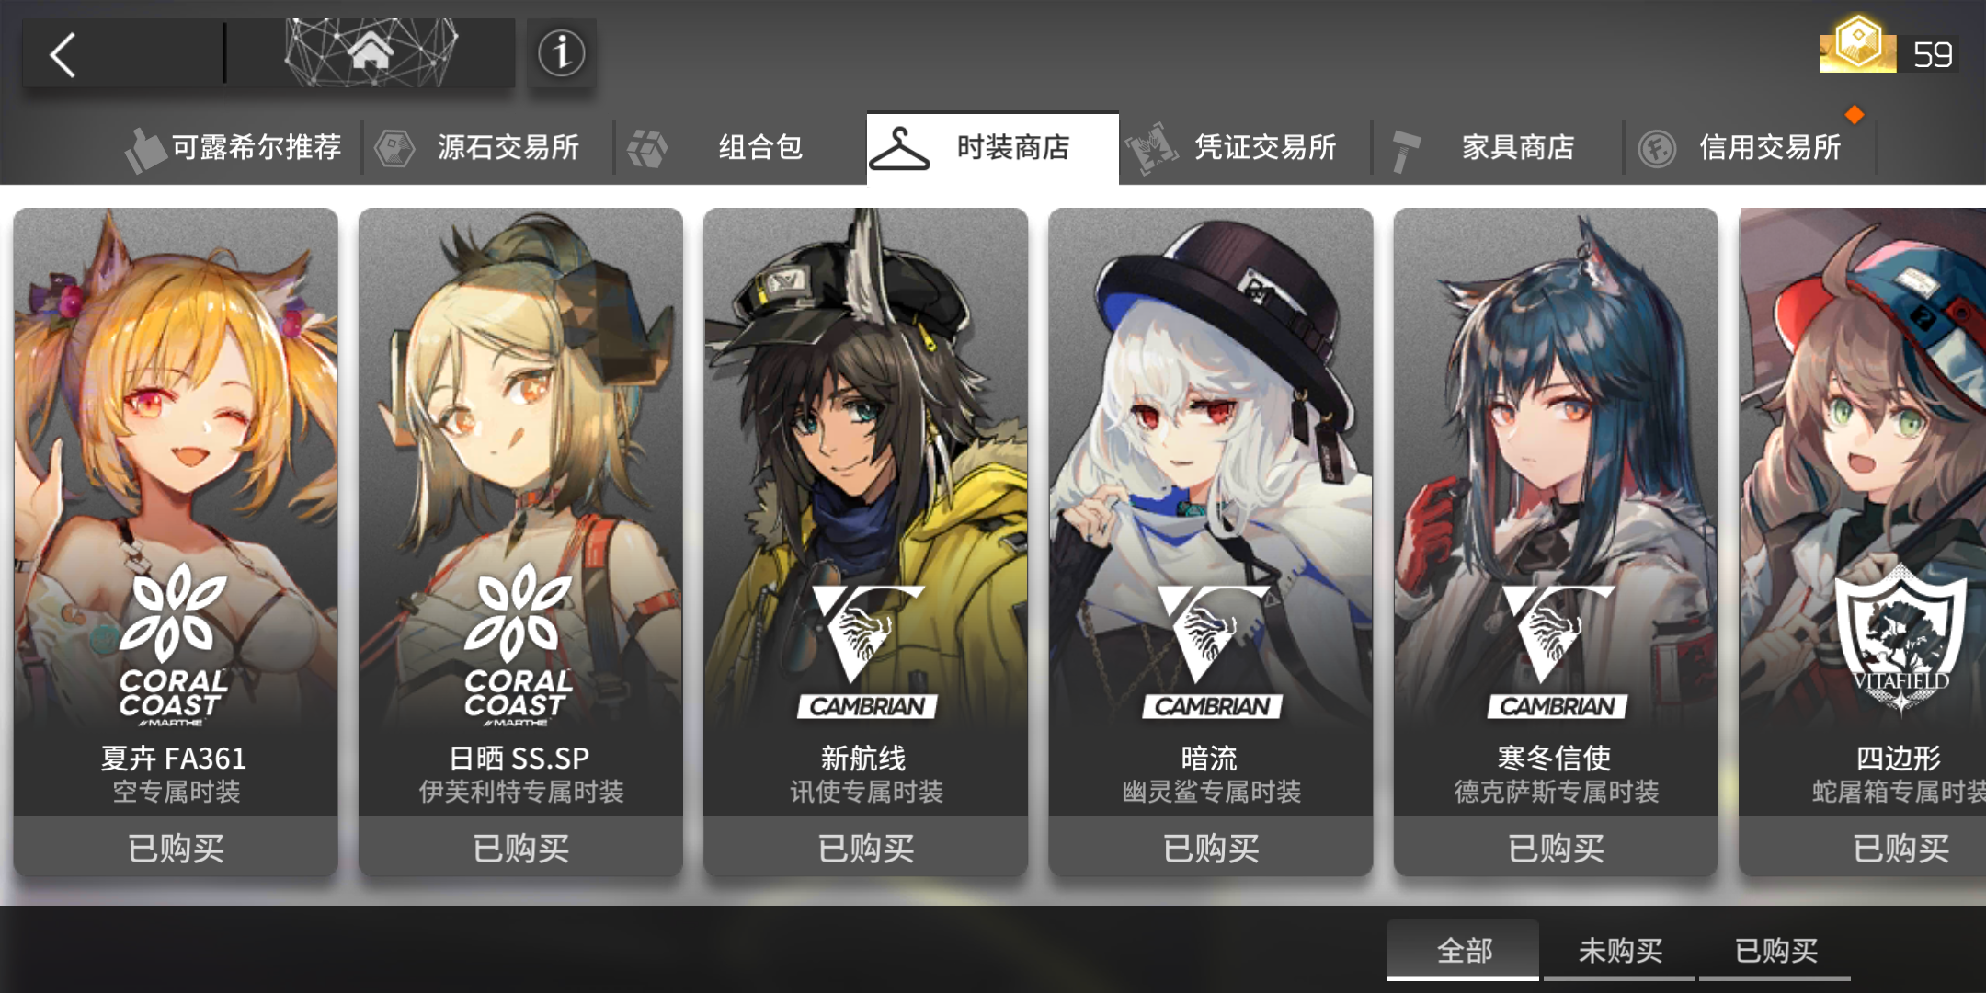Select the 全部 filter
Image resolution: width=1986 pixels, height=993 pixels.
click(x=1463, y=950)
